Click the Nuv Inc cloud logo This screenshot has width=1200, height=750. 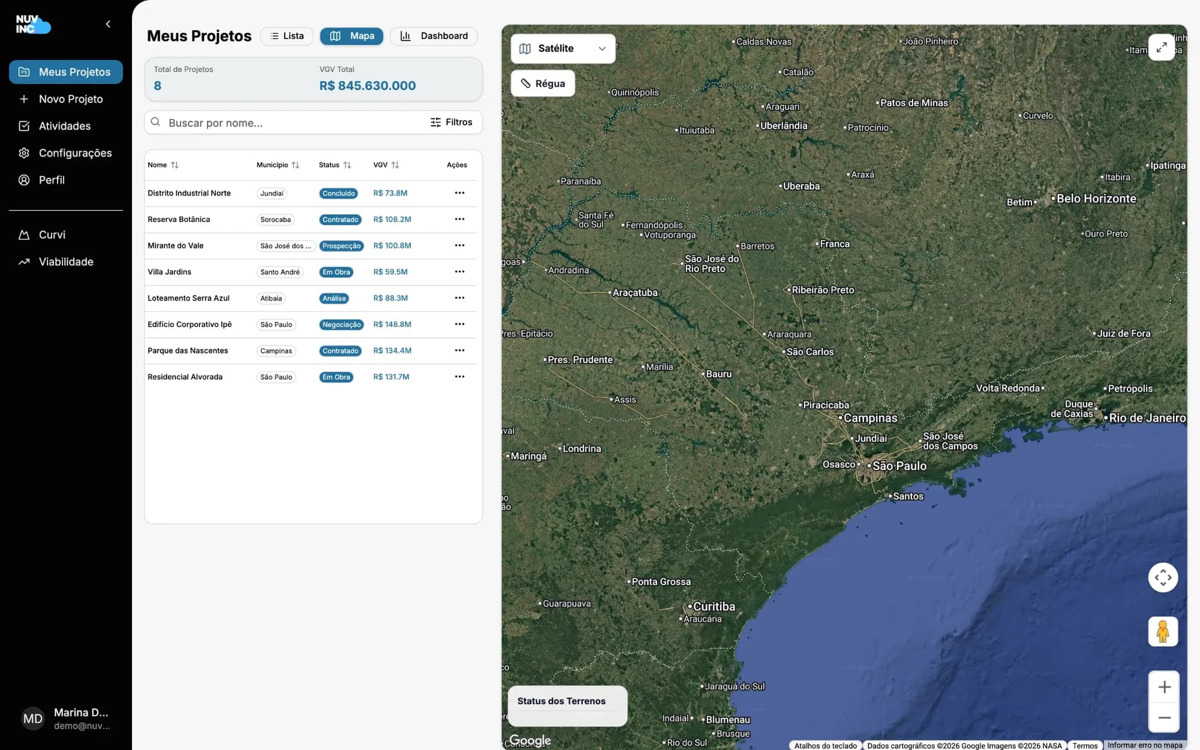tap(33, 25)
